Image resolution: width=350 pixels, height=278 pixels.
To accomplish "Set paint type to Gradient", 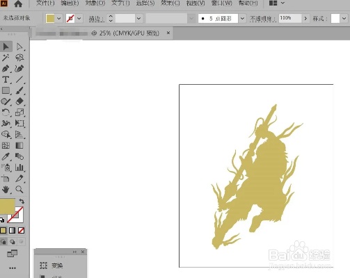I will pyautogui.click(x=12, y=231).
